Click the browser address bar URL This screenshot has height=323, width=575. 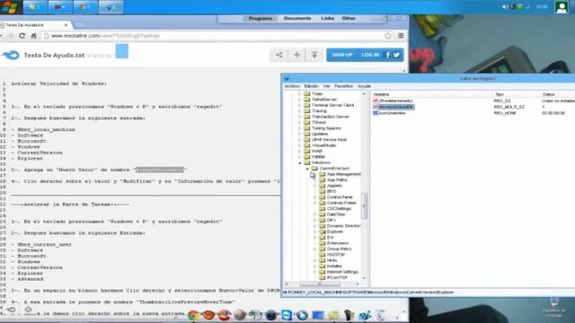[x=105, y=36]
